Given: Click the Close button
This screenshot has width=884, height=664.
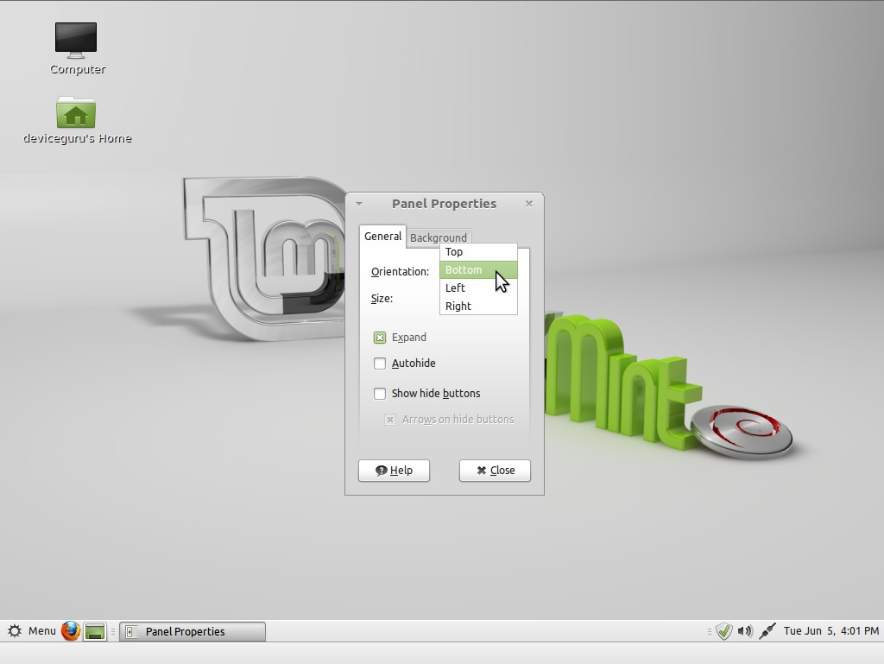Looking at the screenshot, I should 495,470.
